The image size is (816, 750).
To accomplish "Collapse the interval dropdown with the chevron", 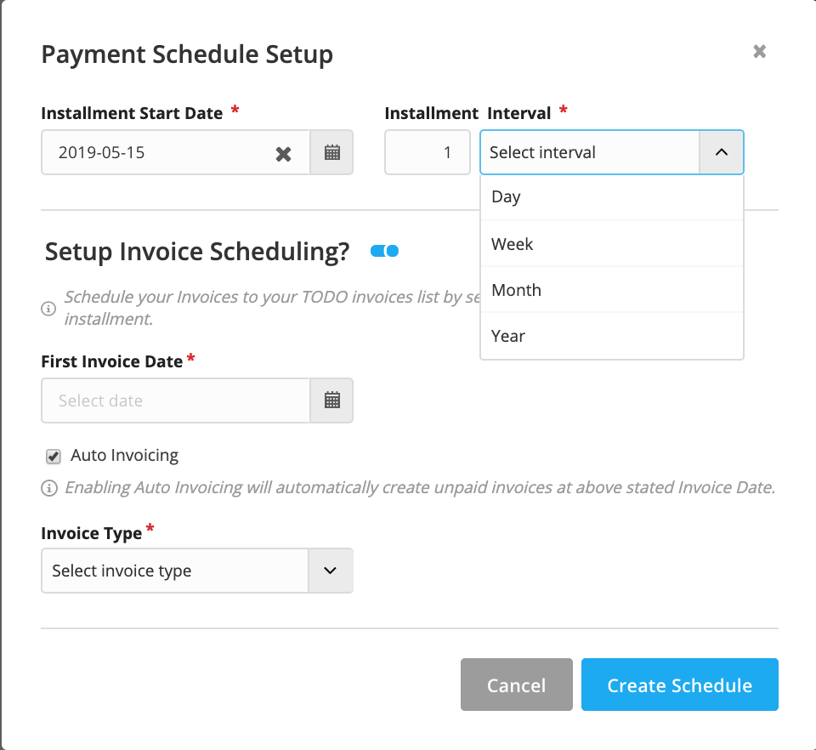I will (722, 152).
